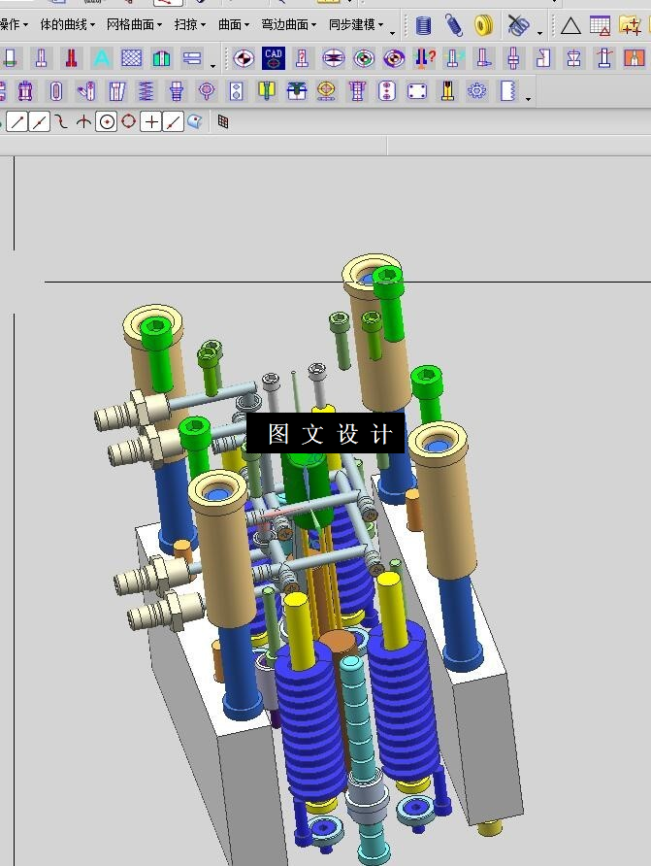Toggle the circle center snap point
Image resolution: width=651 pixels, height=866 pixels.
[x=107, y=121]
